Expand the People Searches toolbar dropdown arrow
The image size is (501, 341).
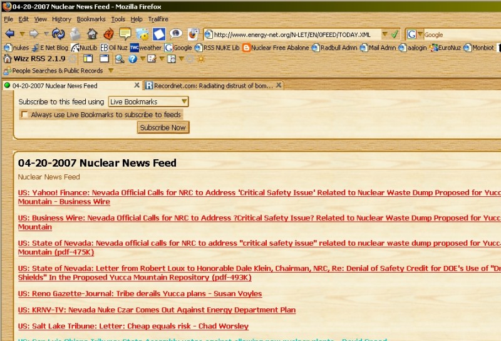[111, 70]
